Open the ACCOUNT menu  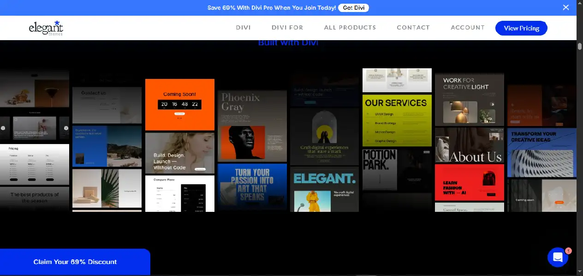468,28
